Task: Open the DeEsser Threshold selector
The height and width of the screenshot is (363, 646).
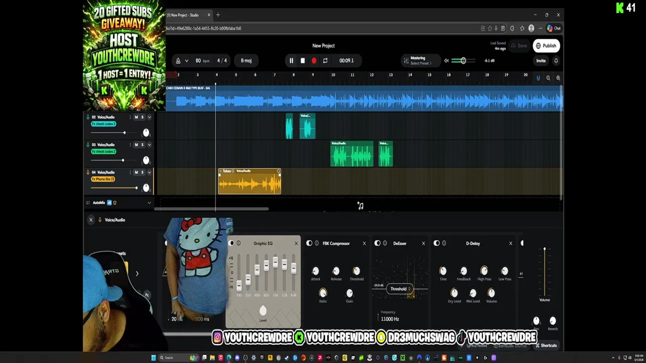Action: (x=401, y=289)
